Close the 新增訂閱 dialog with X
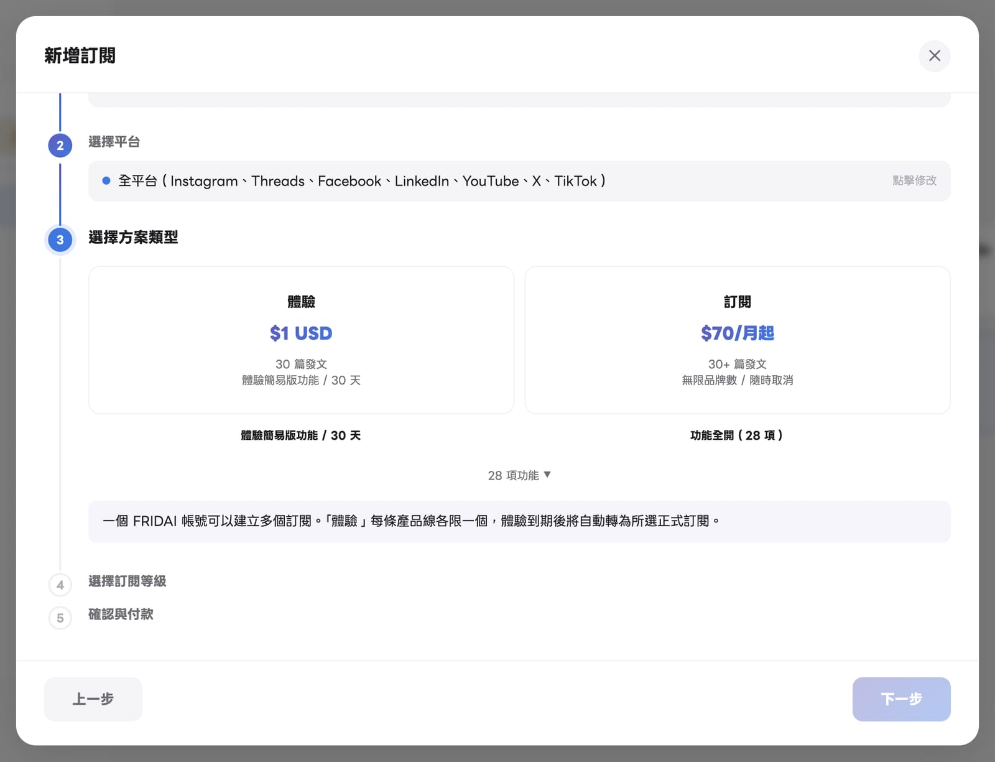Viewport: 995px width, 762px height. click(934, 56)
